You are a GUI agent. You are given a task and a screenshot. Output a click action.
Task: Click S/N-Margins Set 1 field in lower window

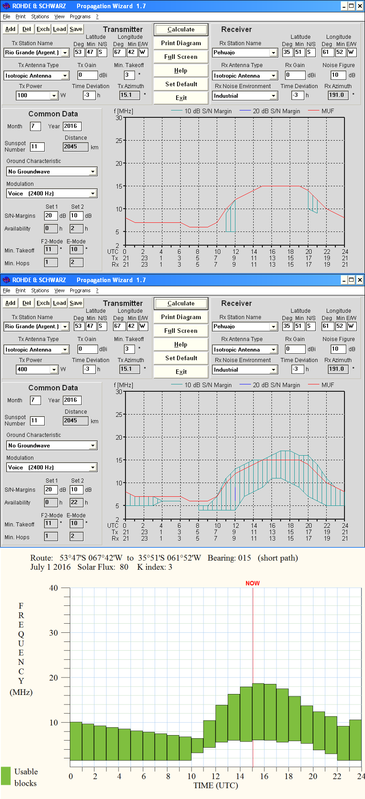[x=51, y=490]
